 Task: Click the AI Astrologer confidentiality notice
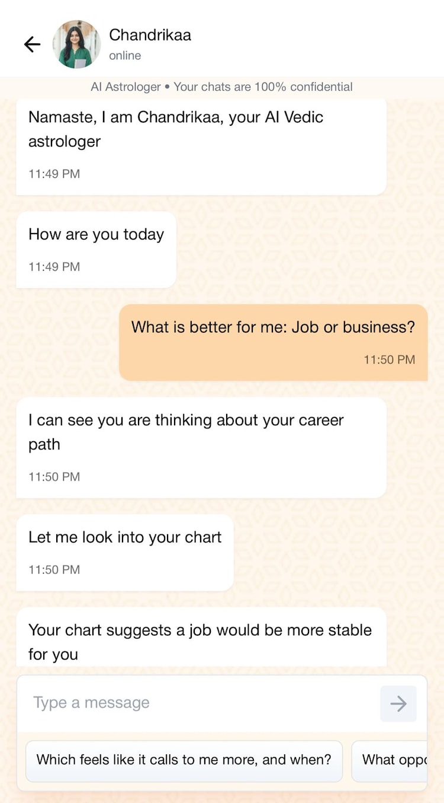[221, 87]
